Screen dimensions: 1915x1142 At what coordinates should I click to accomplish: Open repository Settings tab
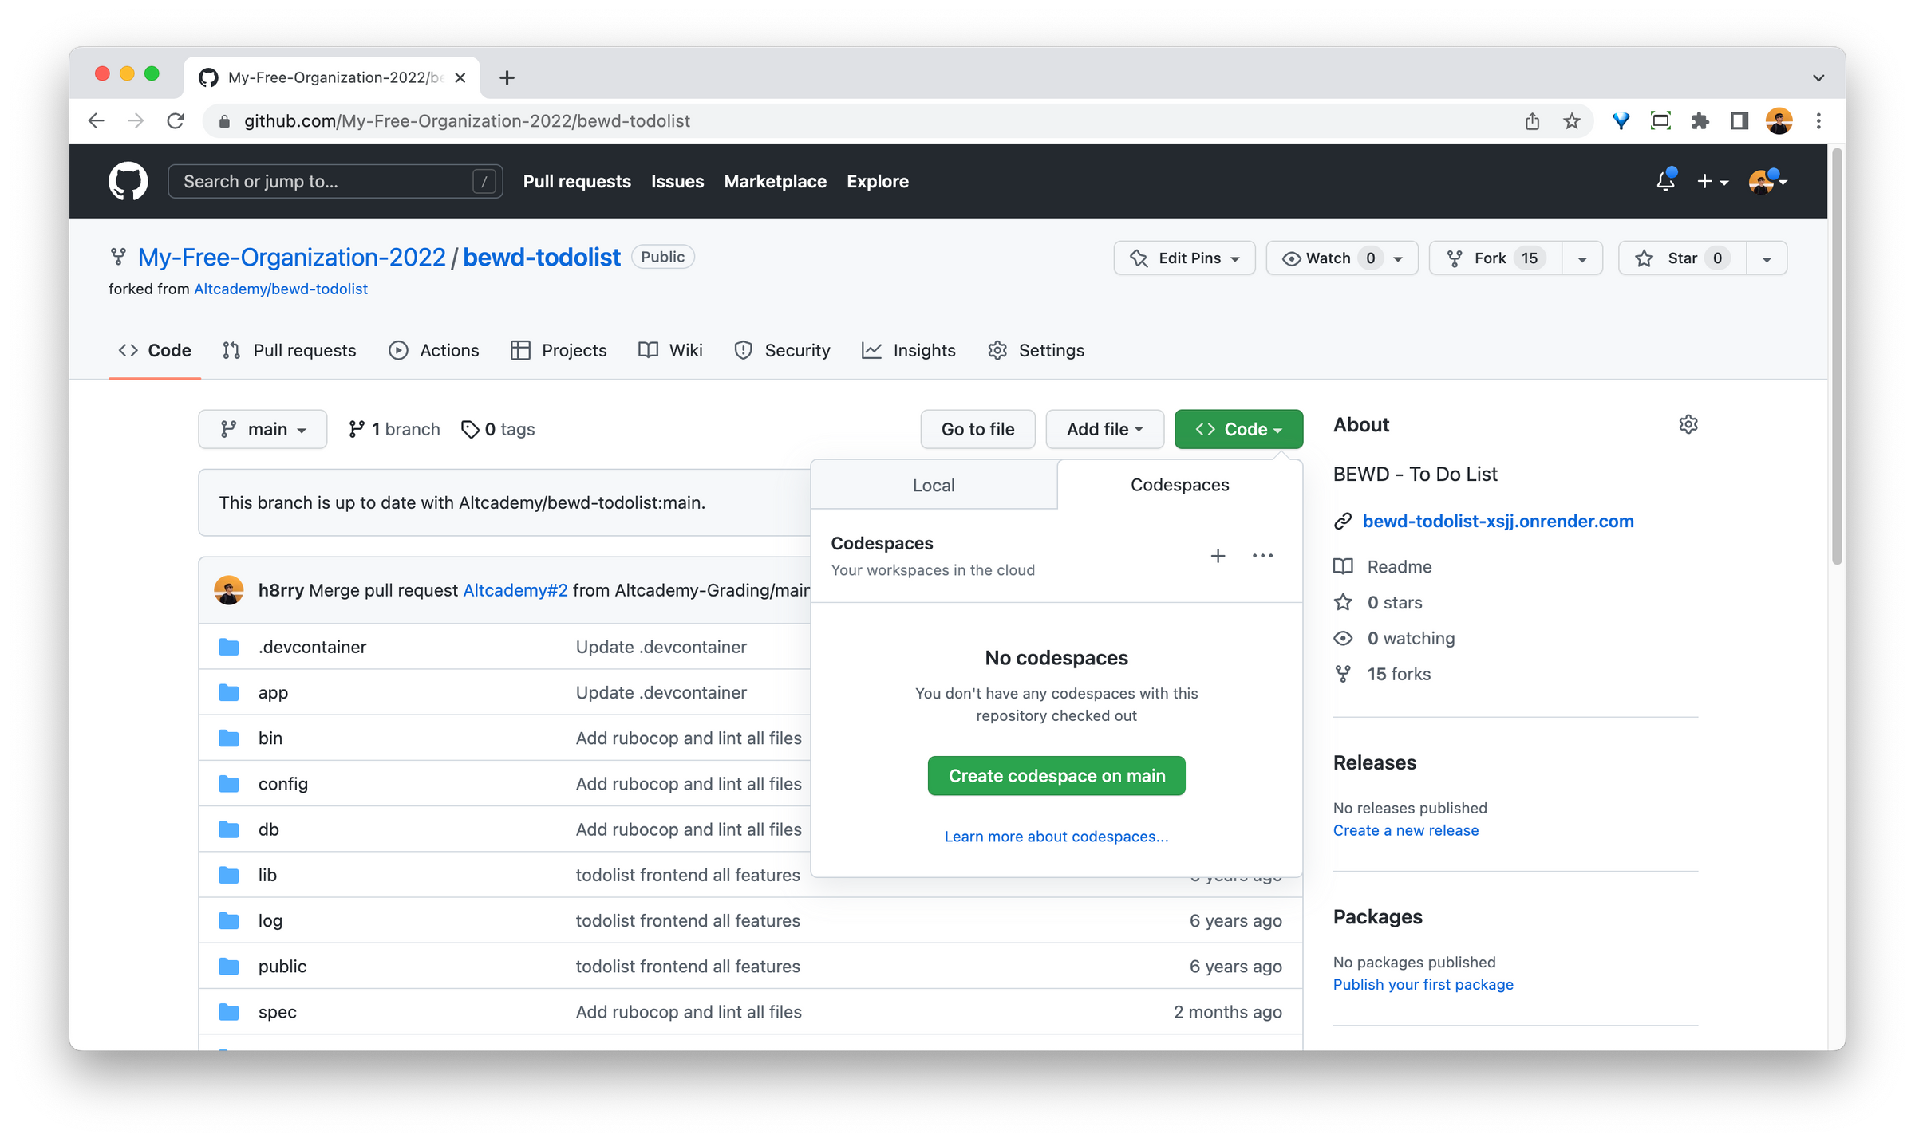pos(1036,350)
